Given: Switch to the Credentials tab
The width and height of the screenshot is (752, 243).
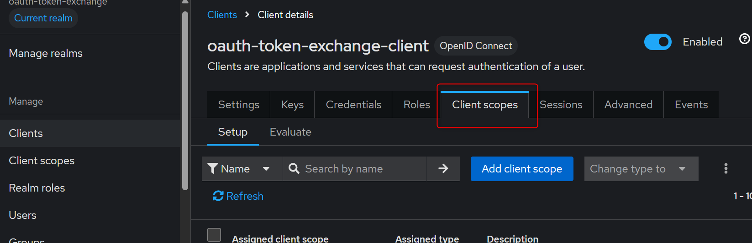Looking at the screenshot, I should coord(353,105).
